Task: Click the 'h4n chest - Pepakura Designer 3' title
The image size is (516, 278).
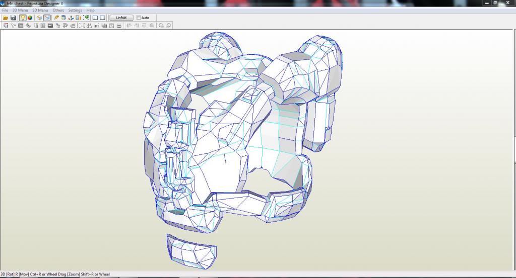Action: (x=35, y=4)
